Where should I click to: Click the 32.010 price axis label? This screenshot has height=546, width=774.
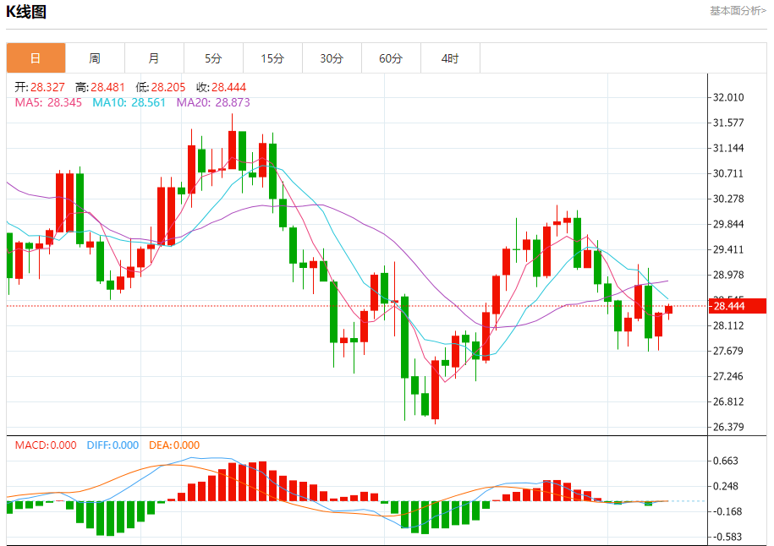(728, 97)
